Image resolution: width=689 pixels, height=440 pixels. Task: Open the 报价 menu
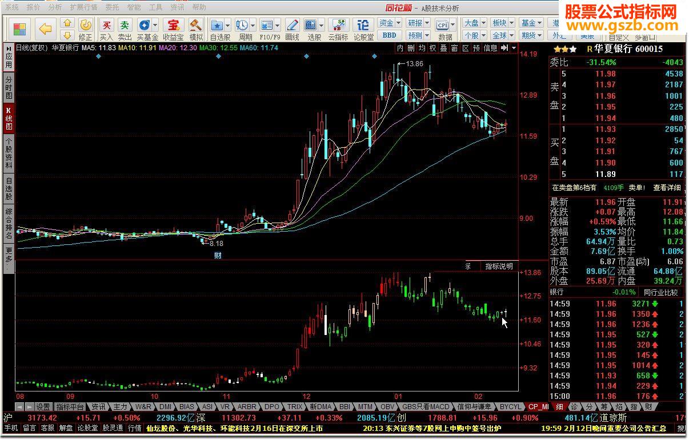tap(34, 7)
